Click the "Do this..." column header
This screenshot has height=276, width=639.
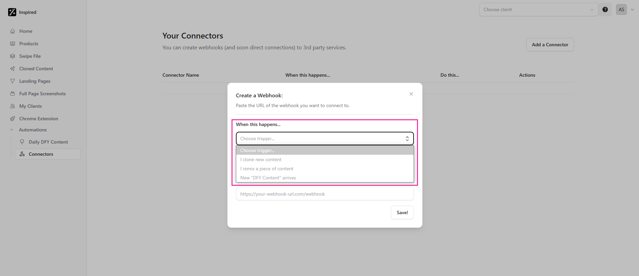450,75
